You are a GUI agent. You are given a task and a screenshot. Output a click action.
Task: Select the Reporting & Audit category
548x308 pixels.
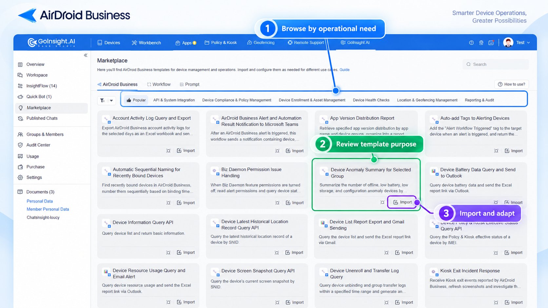click(479, 100)
